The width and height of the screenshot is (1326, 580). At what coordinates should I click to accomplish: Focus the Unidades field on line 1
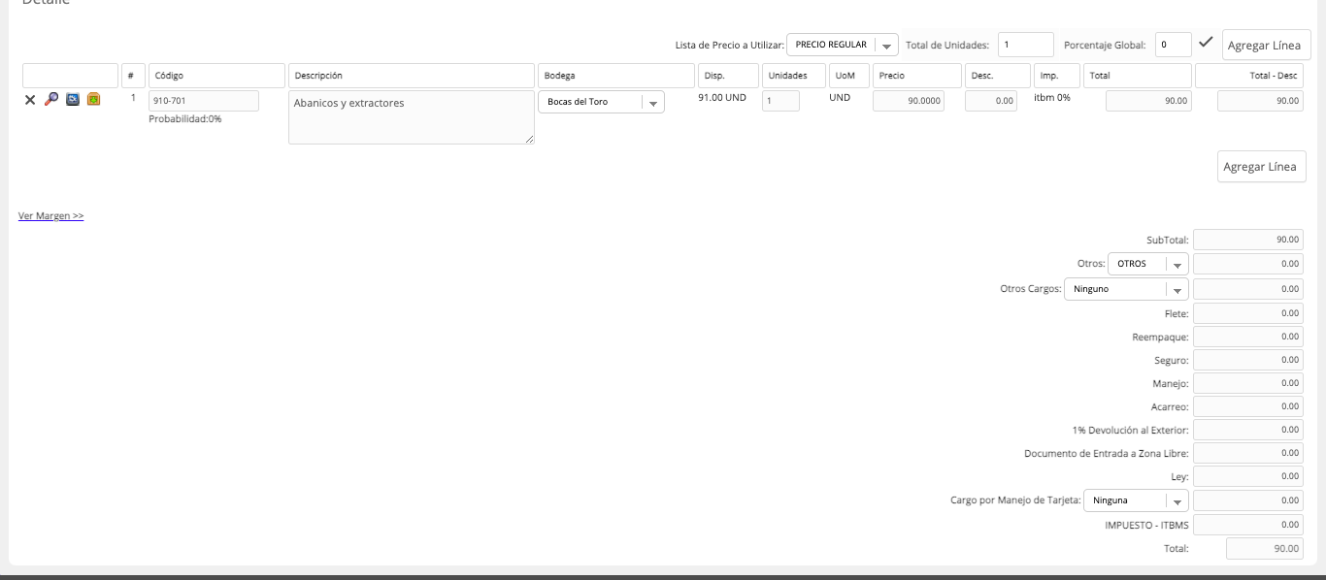tap(780, 101)
